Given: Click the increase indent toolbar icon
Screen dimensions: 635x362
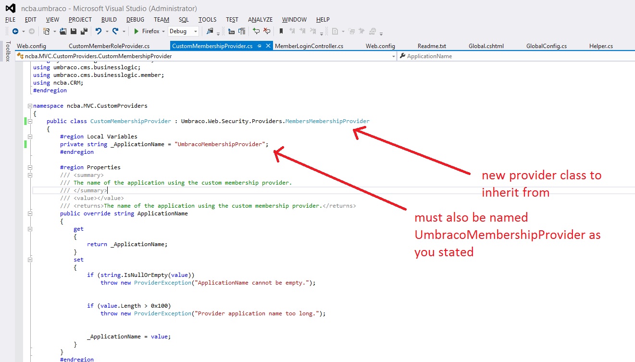Looking at the screenshot, I should coord(242,31).
